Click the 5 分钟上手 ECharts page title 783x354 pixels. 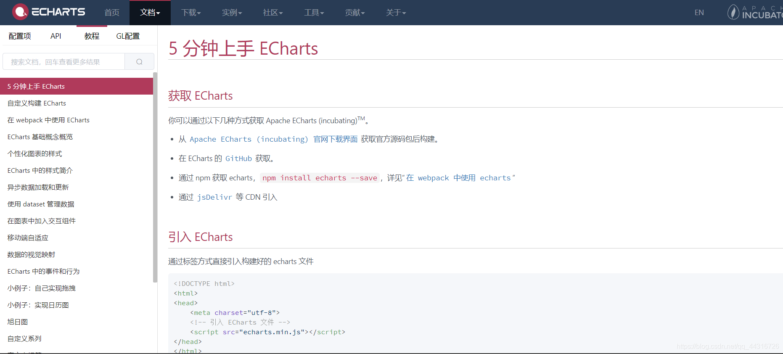point(243,48)
